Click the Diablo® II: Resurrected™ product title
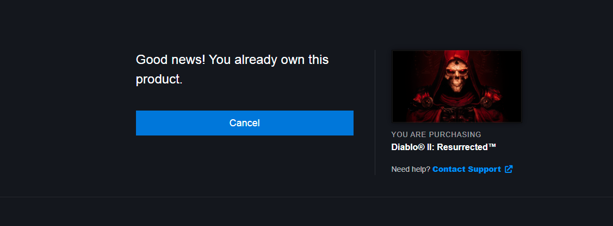Viewport: 613px width, 226px height. point(444,147)
